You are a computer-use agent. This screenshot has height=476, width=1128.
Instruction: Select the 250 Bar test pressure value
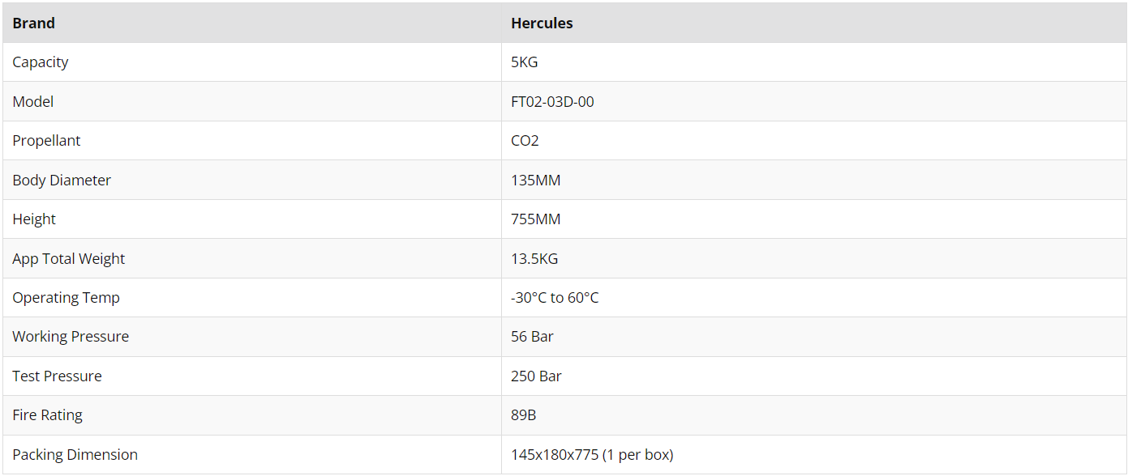pos(536,376)
